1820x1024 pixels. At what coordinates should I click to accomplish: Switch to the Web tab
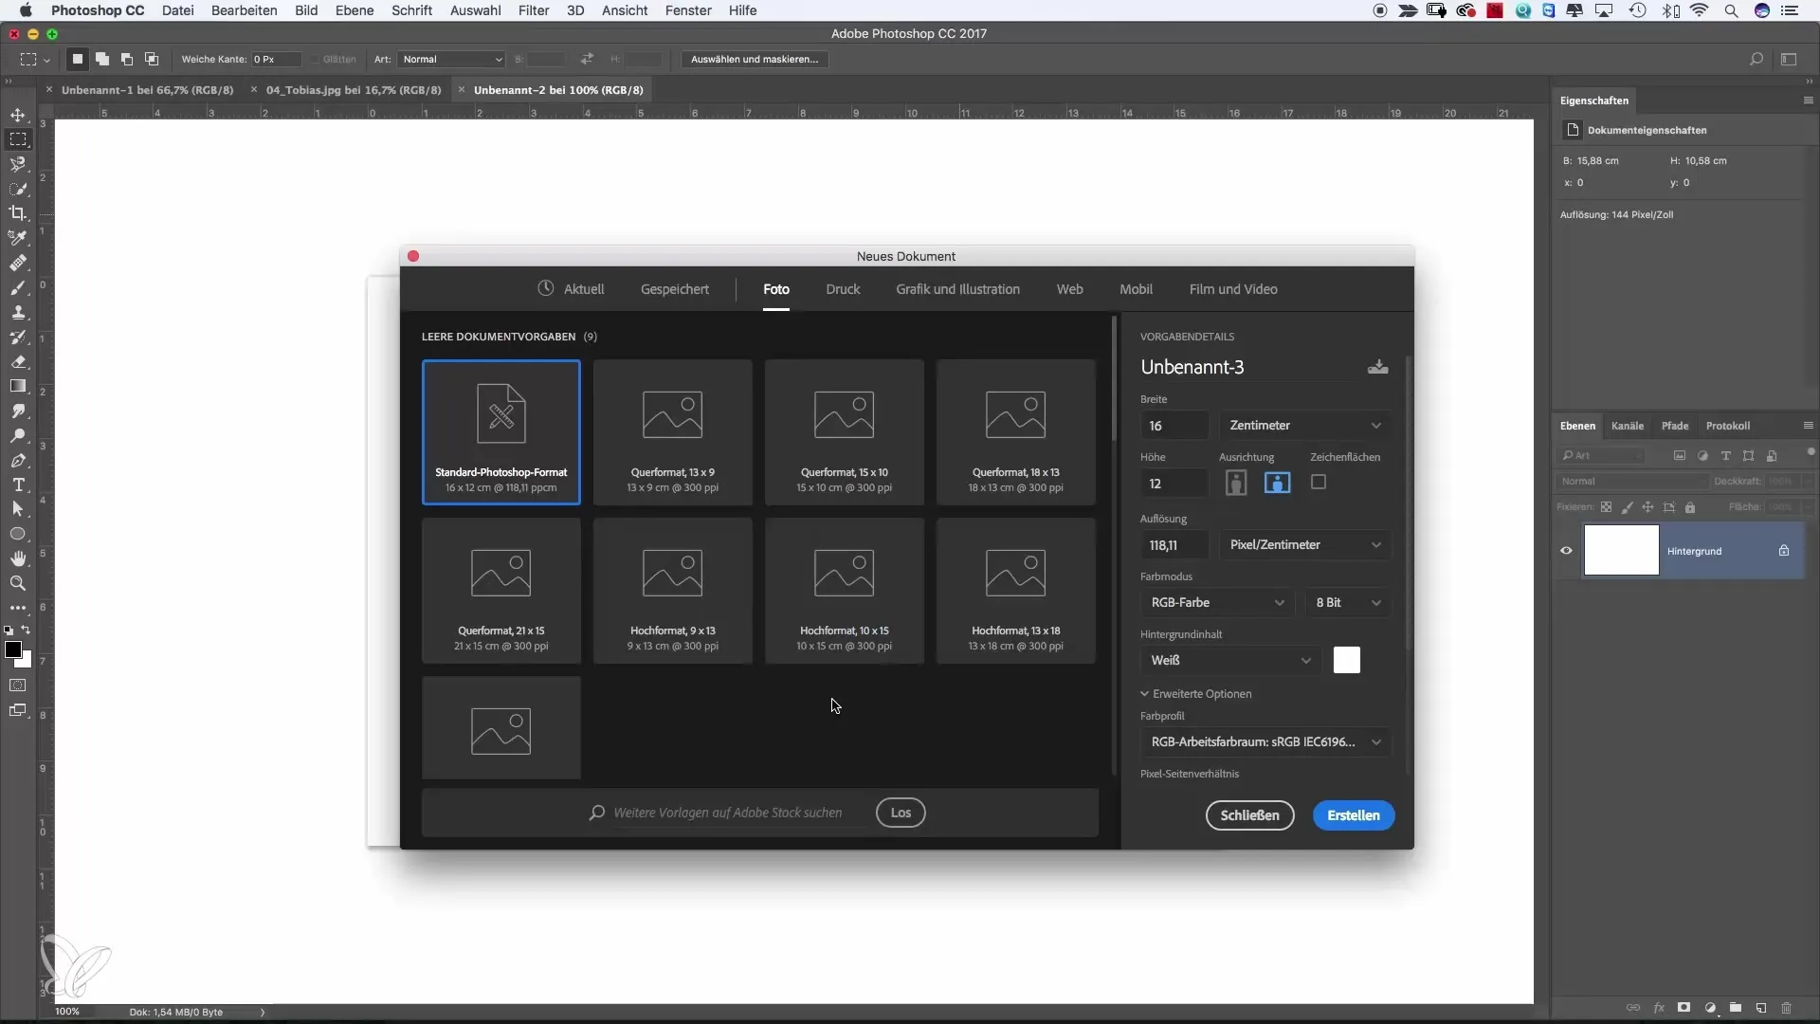click(1069, 289)
